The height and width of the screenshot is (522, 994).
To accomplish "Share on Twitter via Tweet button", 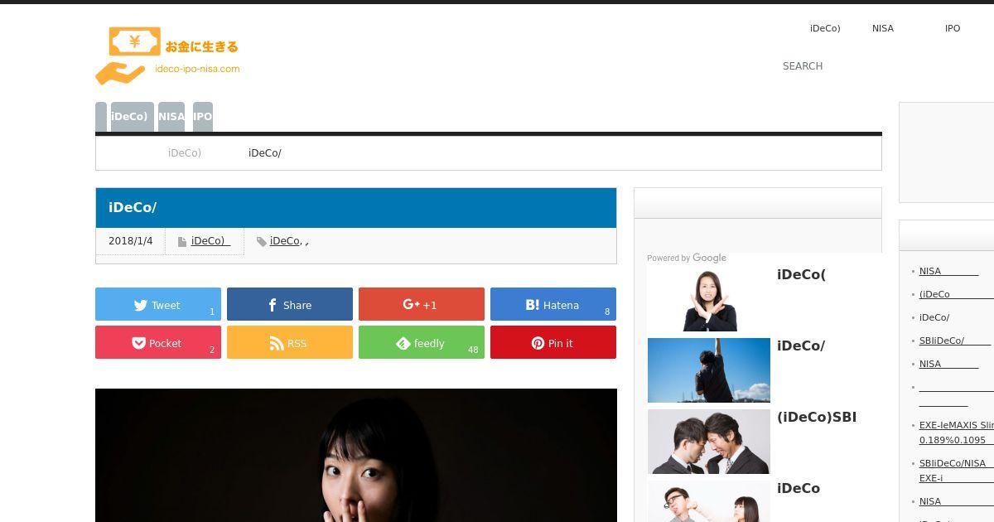I will point(158,304).
